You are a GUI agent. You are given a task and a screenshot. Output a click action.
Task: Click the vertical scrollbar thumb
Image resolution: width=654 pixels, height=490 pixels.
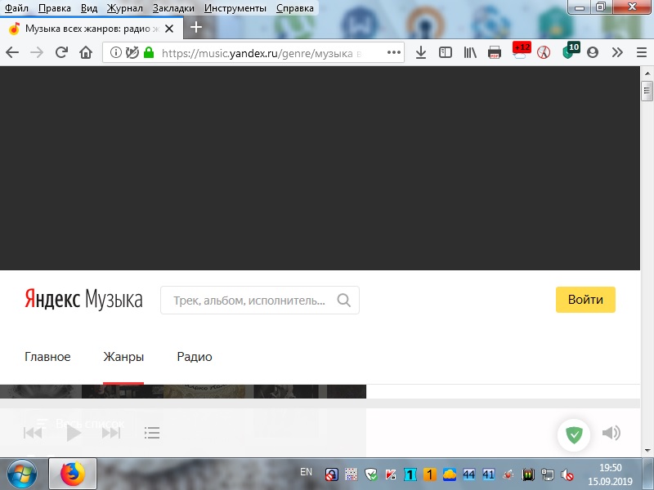coord(647,91)
